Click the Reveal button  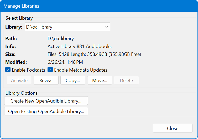click(46, 80)
